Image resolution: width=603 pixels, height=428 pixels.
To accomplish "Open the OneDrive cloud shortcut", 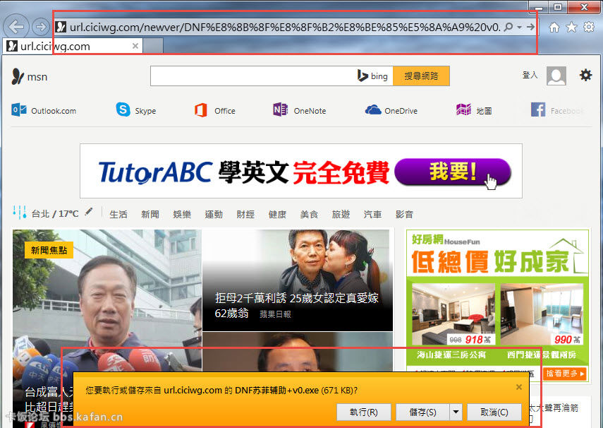I will pyautogui.click(x=373, y=110).
